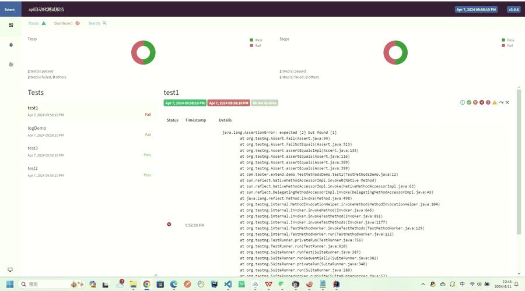Click the red fail status icon in step row

(x=169, y=225)
